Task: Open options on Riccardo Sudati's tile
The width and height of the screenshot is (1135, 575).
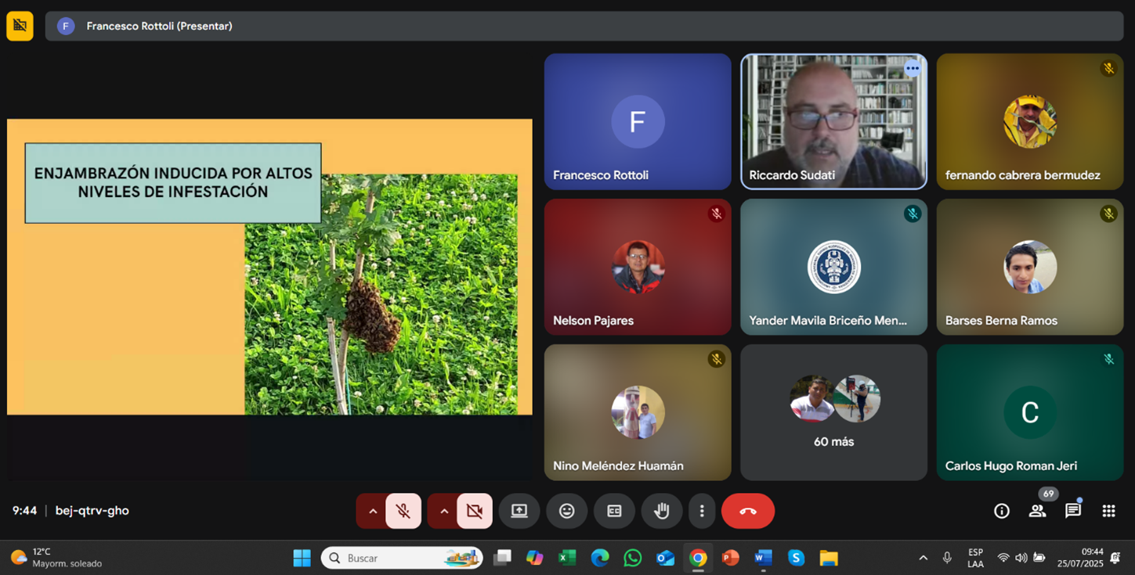Action: [x=913, y=69]
